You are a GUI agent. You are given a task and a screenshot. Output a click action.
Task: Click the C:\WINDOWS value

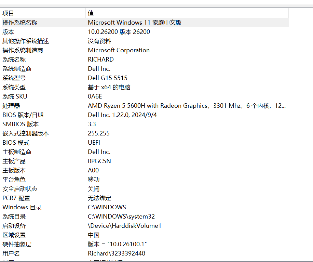(107, 207)
